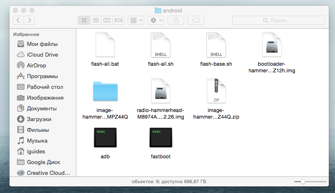Click the Edit Tags toolbar button
This screenshot has width=335, height=193.
click(x=196, y=20)
